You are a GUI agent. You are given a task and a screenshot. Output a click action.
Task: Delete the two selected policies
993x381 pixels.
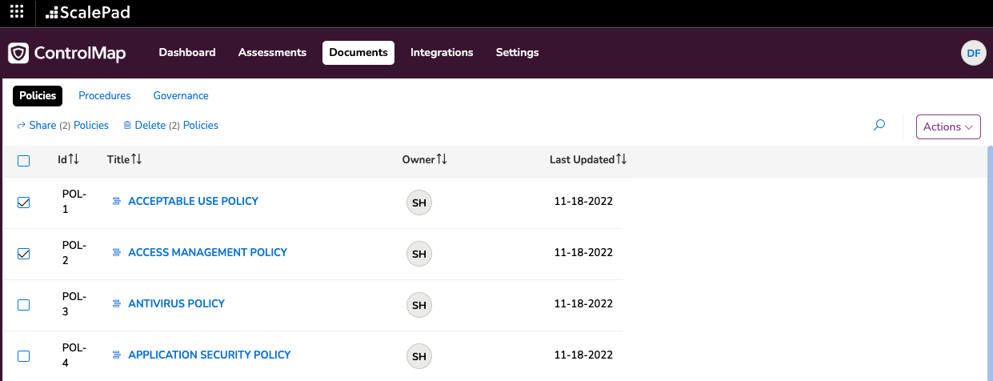point(170,126)
